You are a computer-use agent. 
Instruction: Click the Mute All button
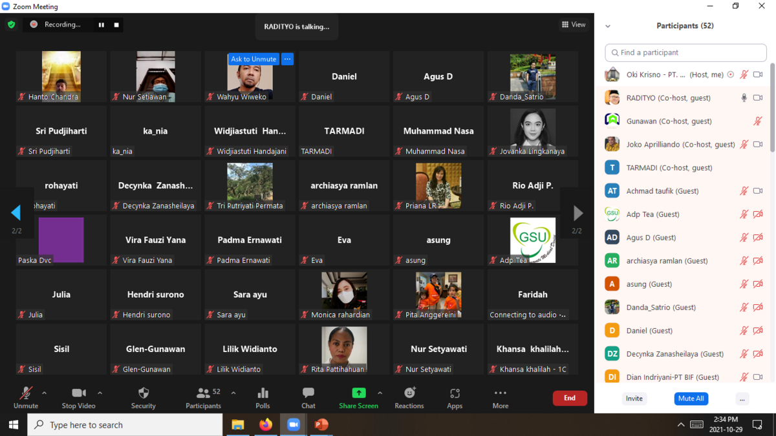click(x=691, y=399)
